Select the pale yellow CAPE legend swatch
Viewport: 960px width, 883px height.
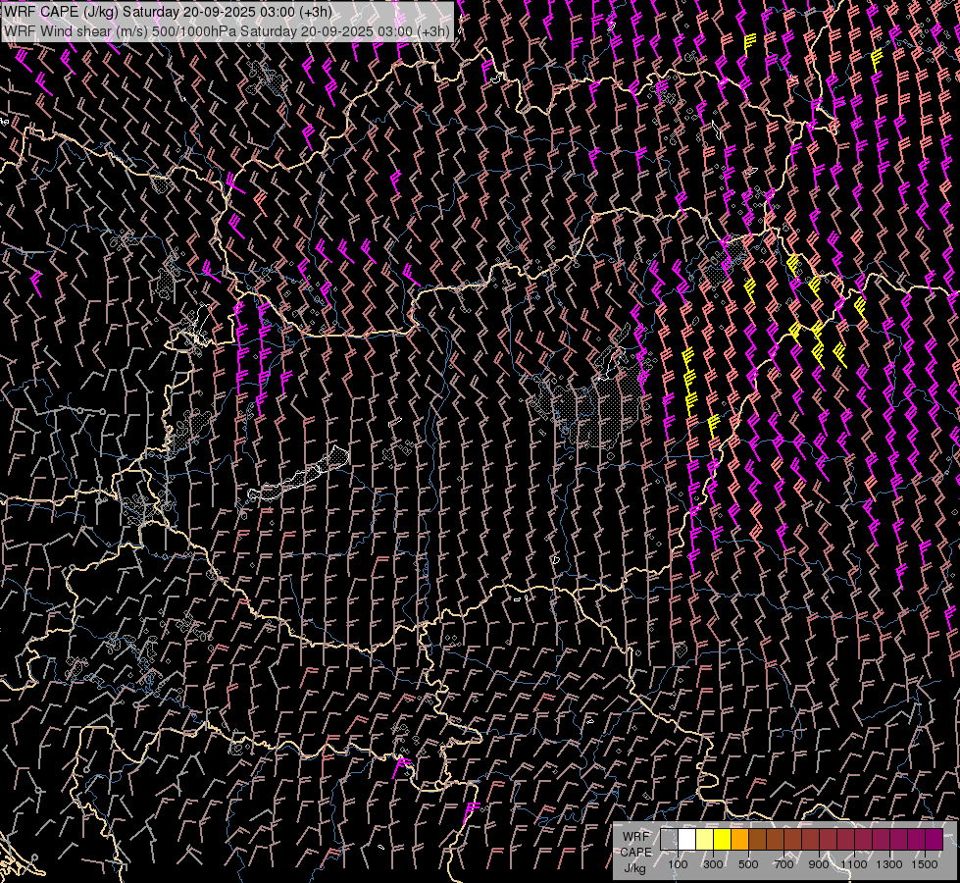click(x=704, y=840)
